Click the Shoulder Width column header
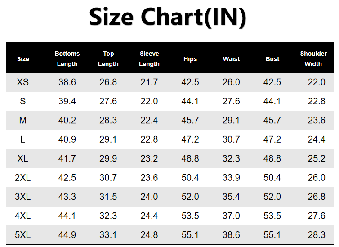 313,59
